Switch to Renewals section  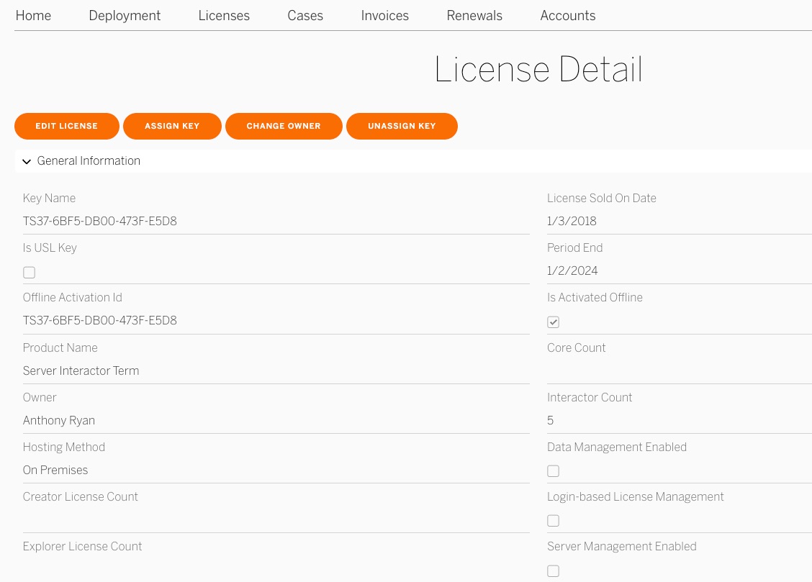point(474,15)
